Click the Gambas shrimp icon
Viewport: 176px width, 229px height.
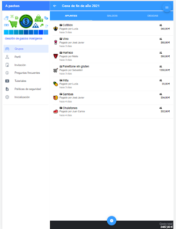[56, 98]
